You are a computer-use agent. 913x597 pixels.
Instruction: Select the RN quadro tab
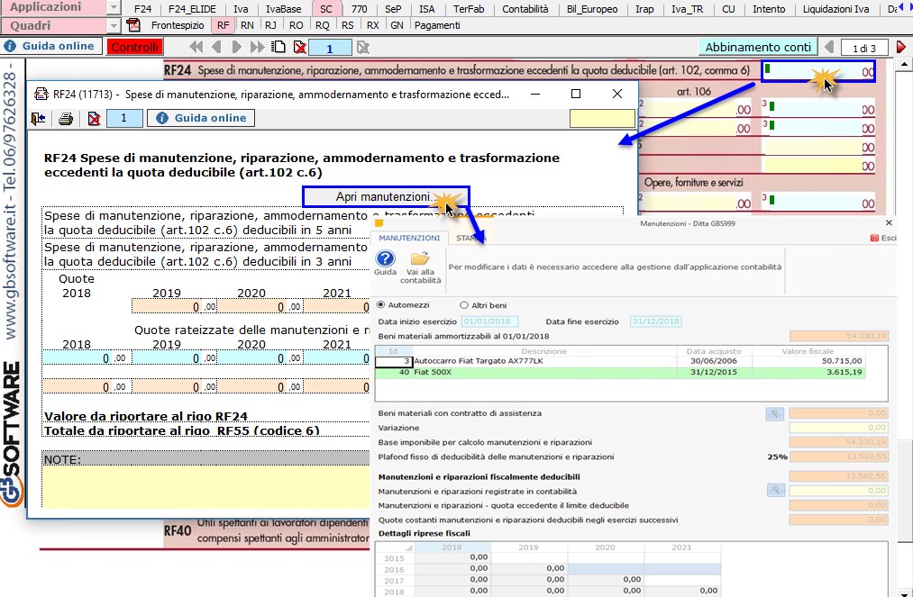pyautogui.click(x=247, y=25)
